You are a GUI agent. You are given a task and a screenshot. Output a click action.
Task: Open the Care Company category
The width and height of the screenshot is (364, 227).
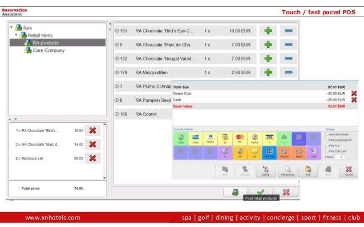pos(48,50)
